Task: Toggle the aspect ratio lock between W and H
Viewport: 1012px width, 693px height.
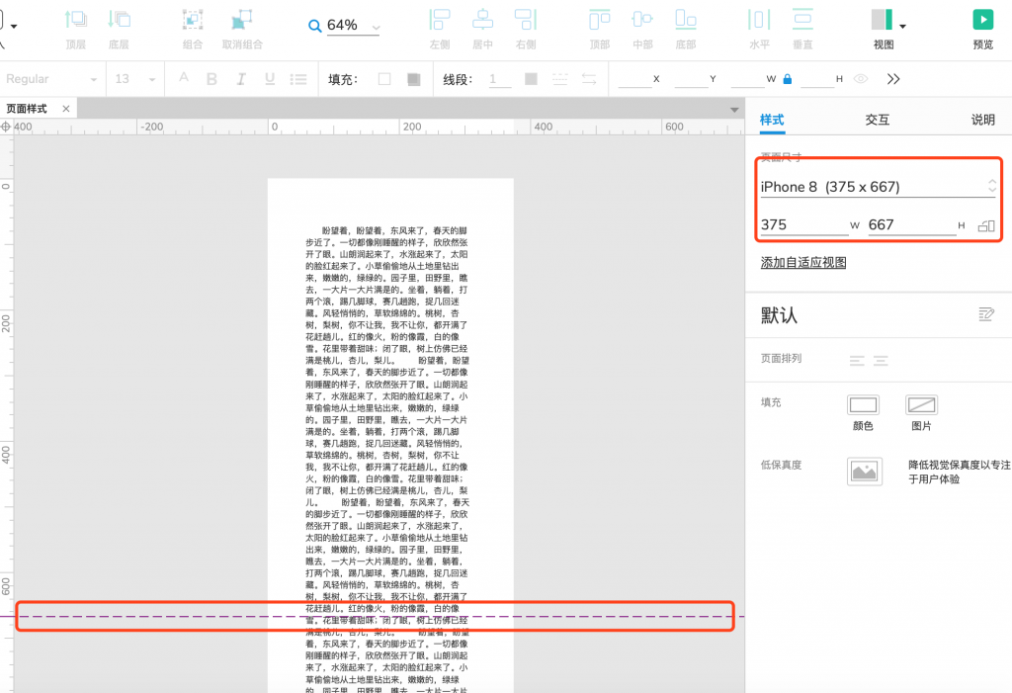Action: [787, 79]
